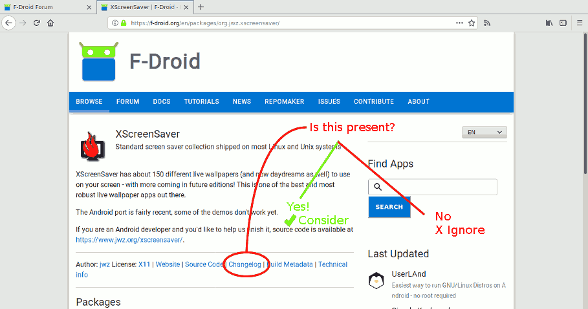The height and width of the screenshot is (309, 588).
Task: Open the ABOUT page
Action: click(419, 101)
